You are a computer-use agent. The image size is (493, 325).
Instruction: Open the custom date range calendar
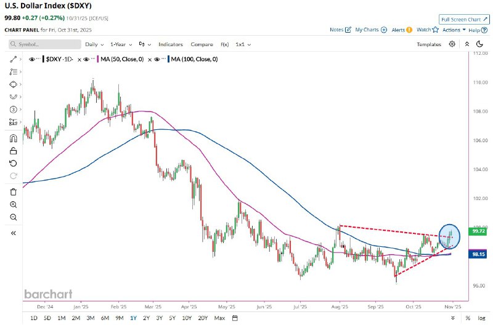tap(235, 318)
